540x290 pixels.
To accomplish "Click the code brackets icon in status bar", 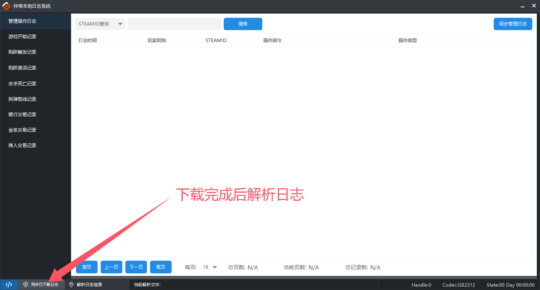I will 8,285.
